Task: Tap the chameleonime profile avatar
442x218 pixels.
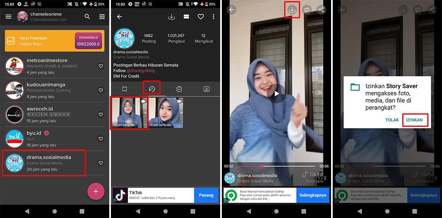Action: click(x=22, y=17)
